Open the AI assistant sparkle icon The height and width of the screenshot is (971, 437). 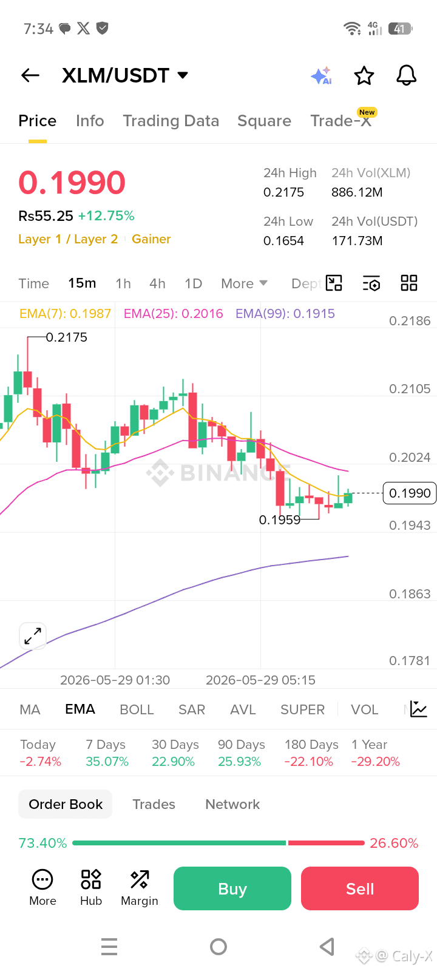[x=321, y=76]
